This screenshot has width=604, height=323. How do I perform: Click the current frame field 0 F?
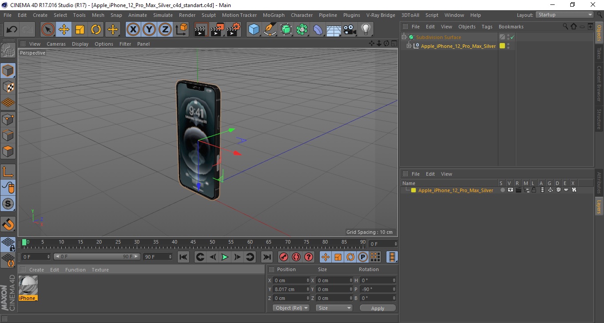[384, 244]
